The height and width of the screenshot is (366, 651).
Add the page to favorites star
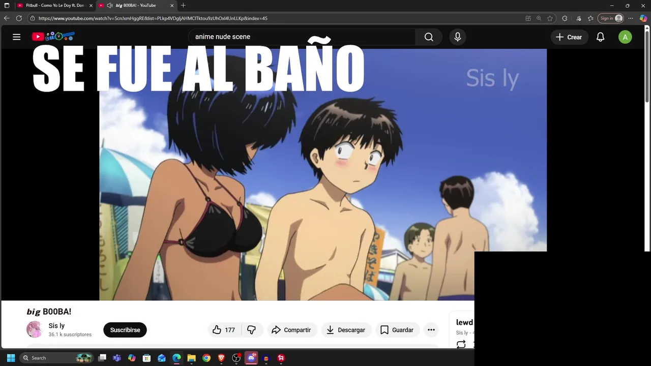tap(550, 18)
